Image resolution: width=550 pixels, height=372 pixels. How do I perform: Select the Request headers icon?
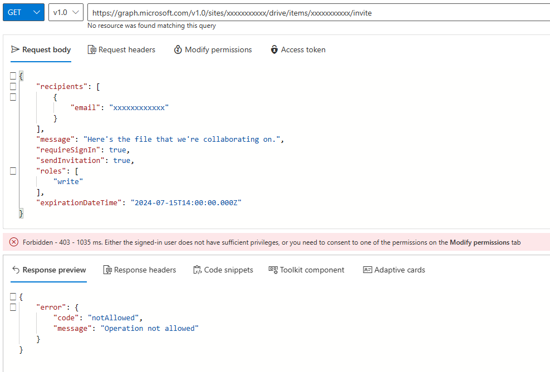[x=91, y=49]
